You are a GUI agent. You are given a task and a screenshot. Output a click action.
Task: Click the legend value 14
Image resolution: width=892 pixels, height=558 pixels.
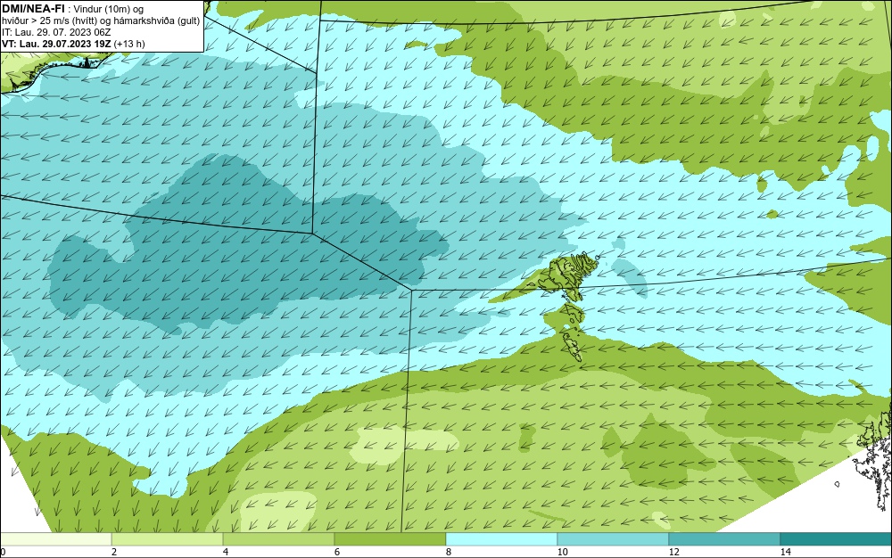pyautogui.click(x=786, y=552)
